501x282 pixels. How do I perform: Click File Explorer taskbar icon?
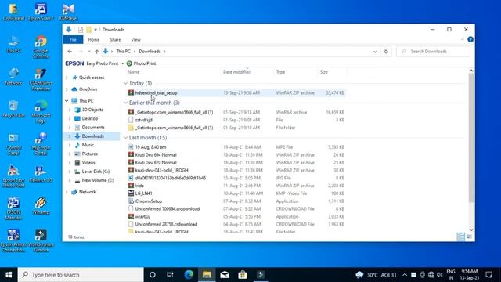click(x=207, y=275)
